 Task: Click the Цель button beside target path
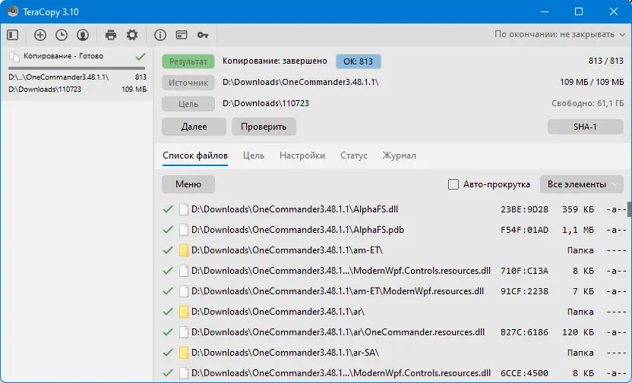pos(188,104)
